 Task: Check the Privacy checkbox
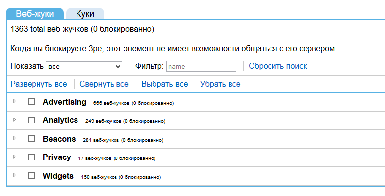(31, 157)
